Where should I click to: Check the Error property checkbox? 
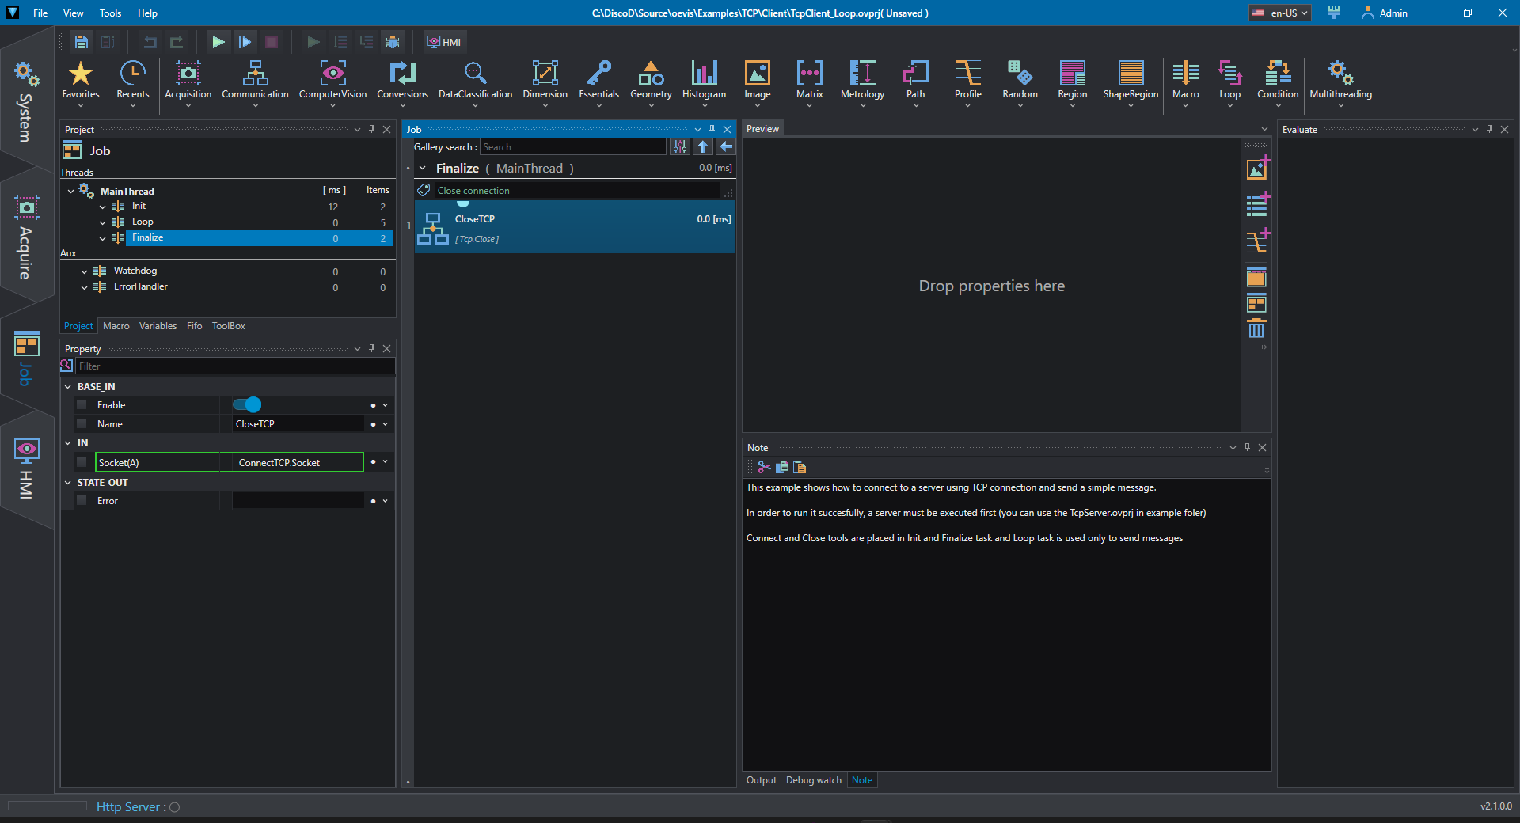click(x=82, y=501)
